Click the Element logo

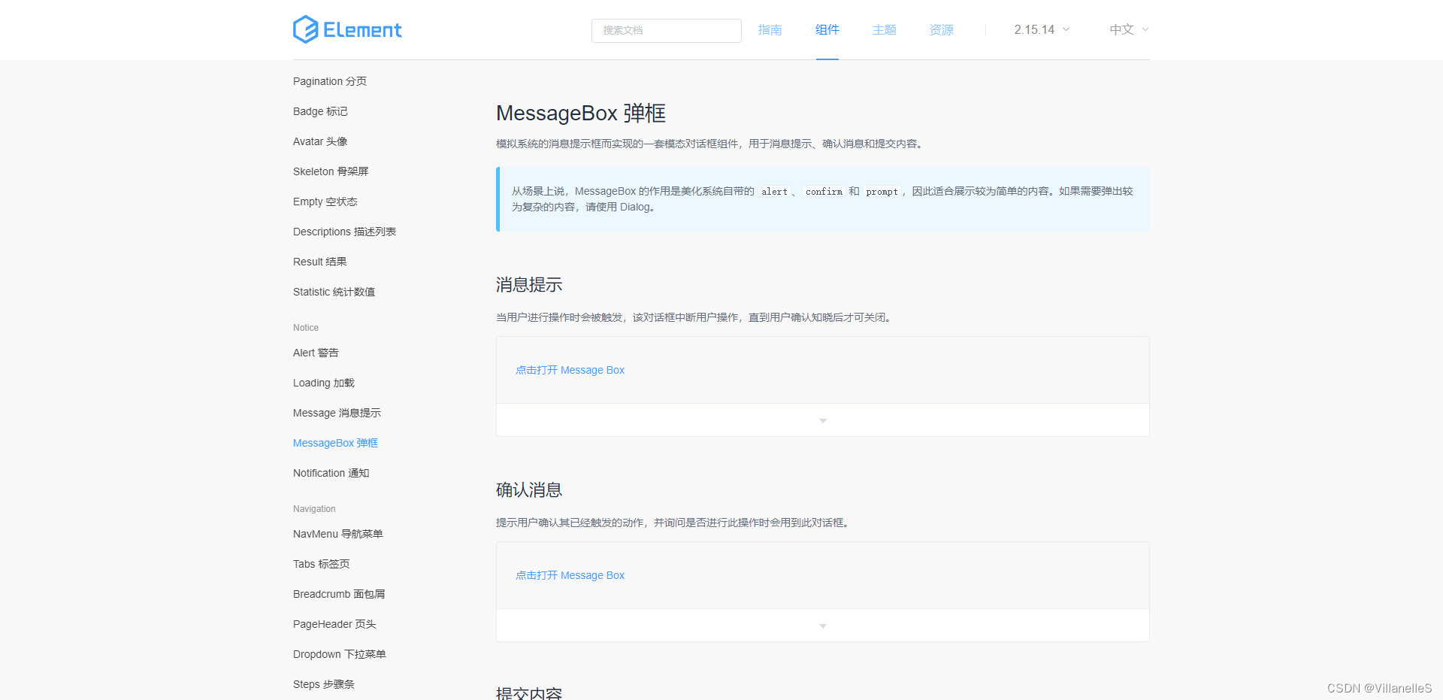tap(347, 29)
